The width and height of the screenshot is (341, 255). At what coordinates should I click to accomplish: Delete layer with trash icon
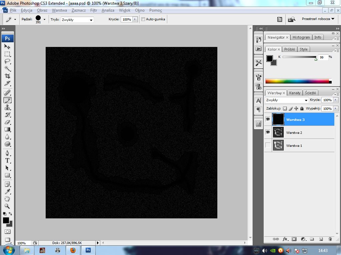pos(330,239)
